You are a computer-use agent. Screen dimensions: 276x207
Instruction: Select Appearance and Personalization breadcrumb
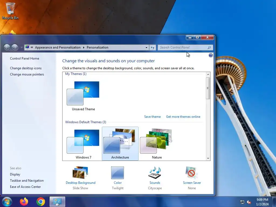click(x=58, y=47)
